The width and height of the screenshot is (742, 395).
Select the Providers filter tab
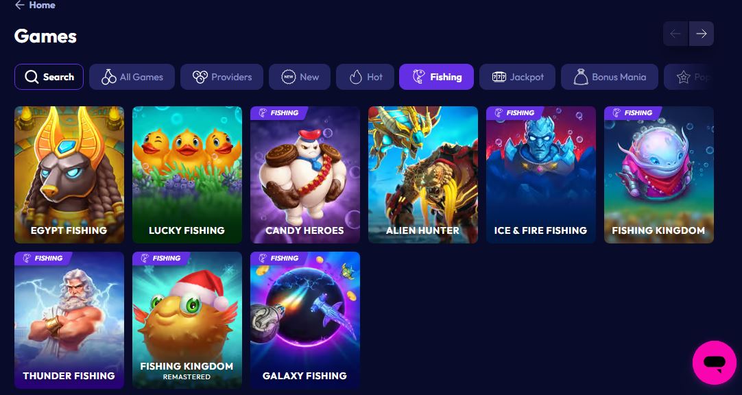click(x=222, y=77)
